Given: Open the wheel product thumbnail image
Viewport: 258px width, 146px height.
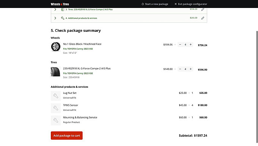Looking at the screenshot, I should (56, 47).
